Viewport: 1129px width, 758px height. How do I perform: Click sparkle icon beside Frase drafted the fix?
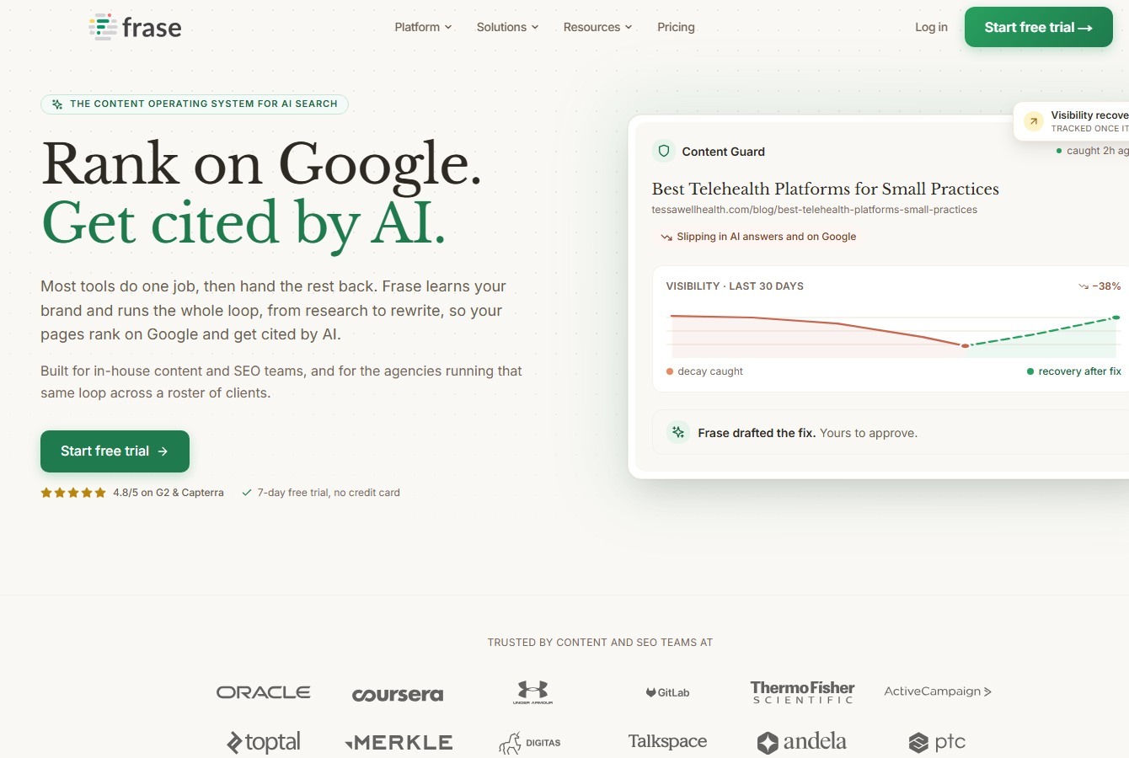pyautogui.click(x=678, y=432)
